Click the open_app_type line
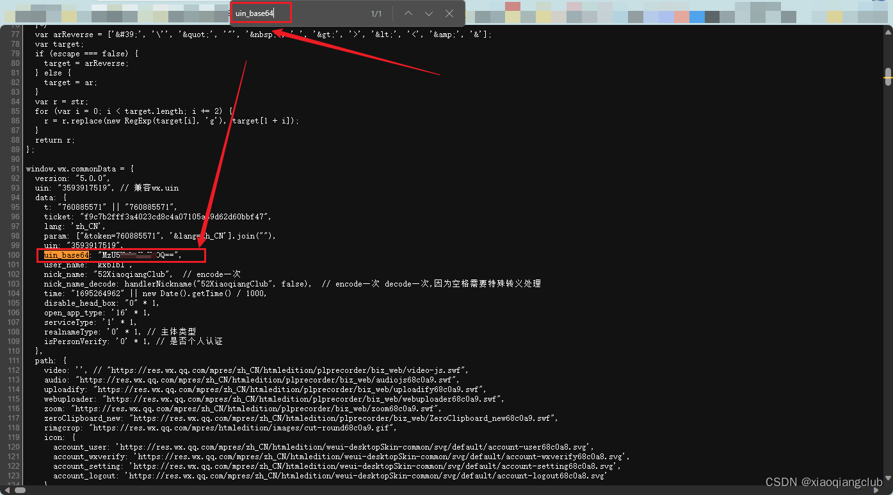893x495 pixels. point(97,313)
